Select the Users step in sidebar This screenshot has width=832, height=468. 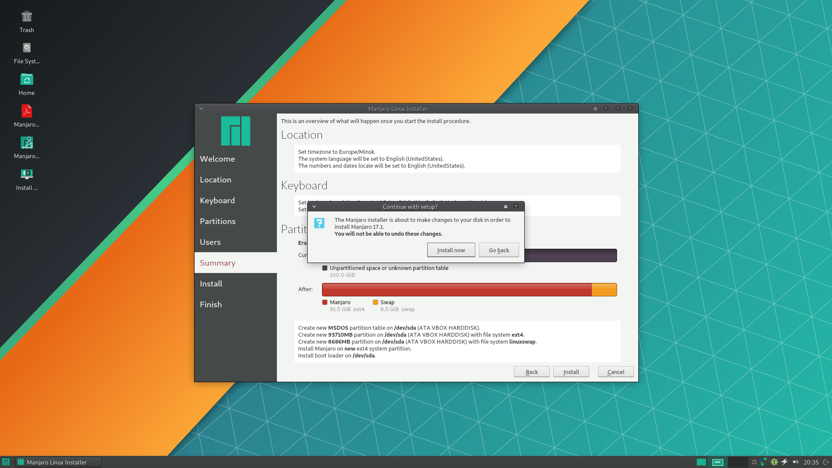[236, 242]
